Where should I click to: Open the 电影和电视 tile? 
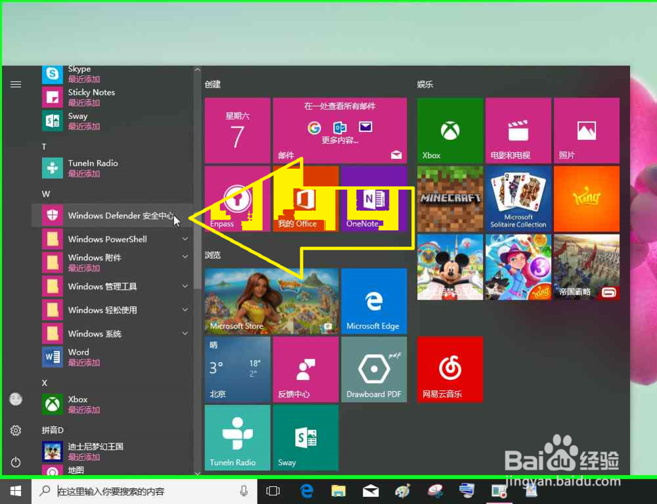click(x=518, y=130)
